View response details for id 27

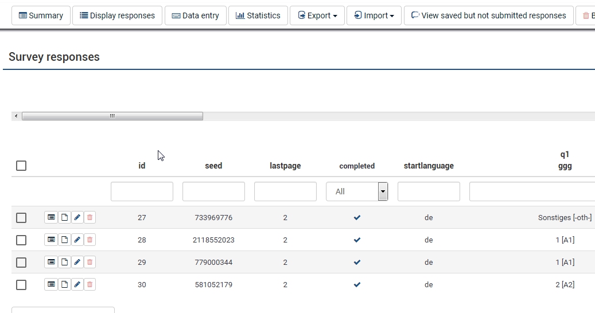[51, 218]
